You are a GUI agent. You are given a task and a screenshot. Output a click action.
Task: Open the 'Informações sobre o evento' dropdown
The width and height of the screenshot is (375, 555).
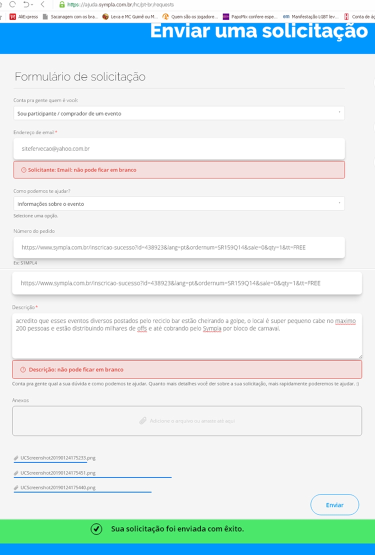[x=178, y=204]
